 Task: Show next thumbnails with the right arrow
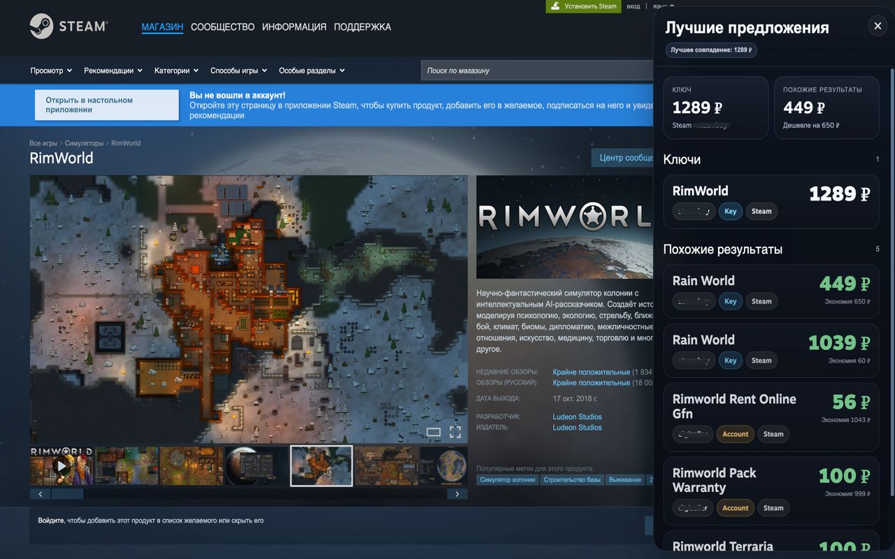457,494
